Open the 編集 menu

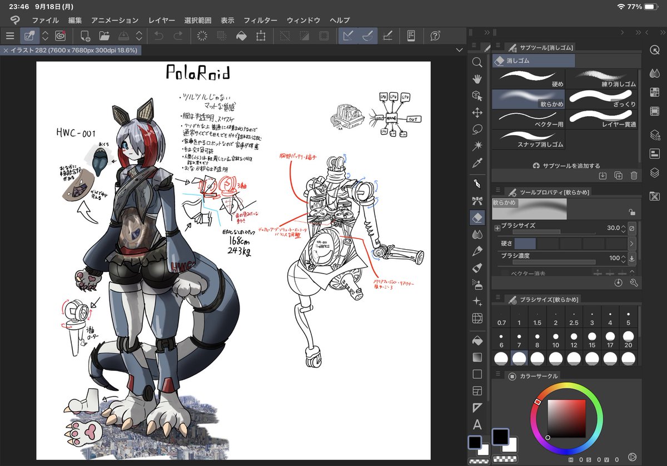(x=75, y=20)
